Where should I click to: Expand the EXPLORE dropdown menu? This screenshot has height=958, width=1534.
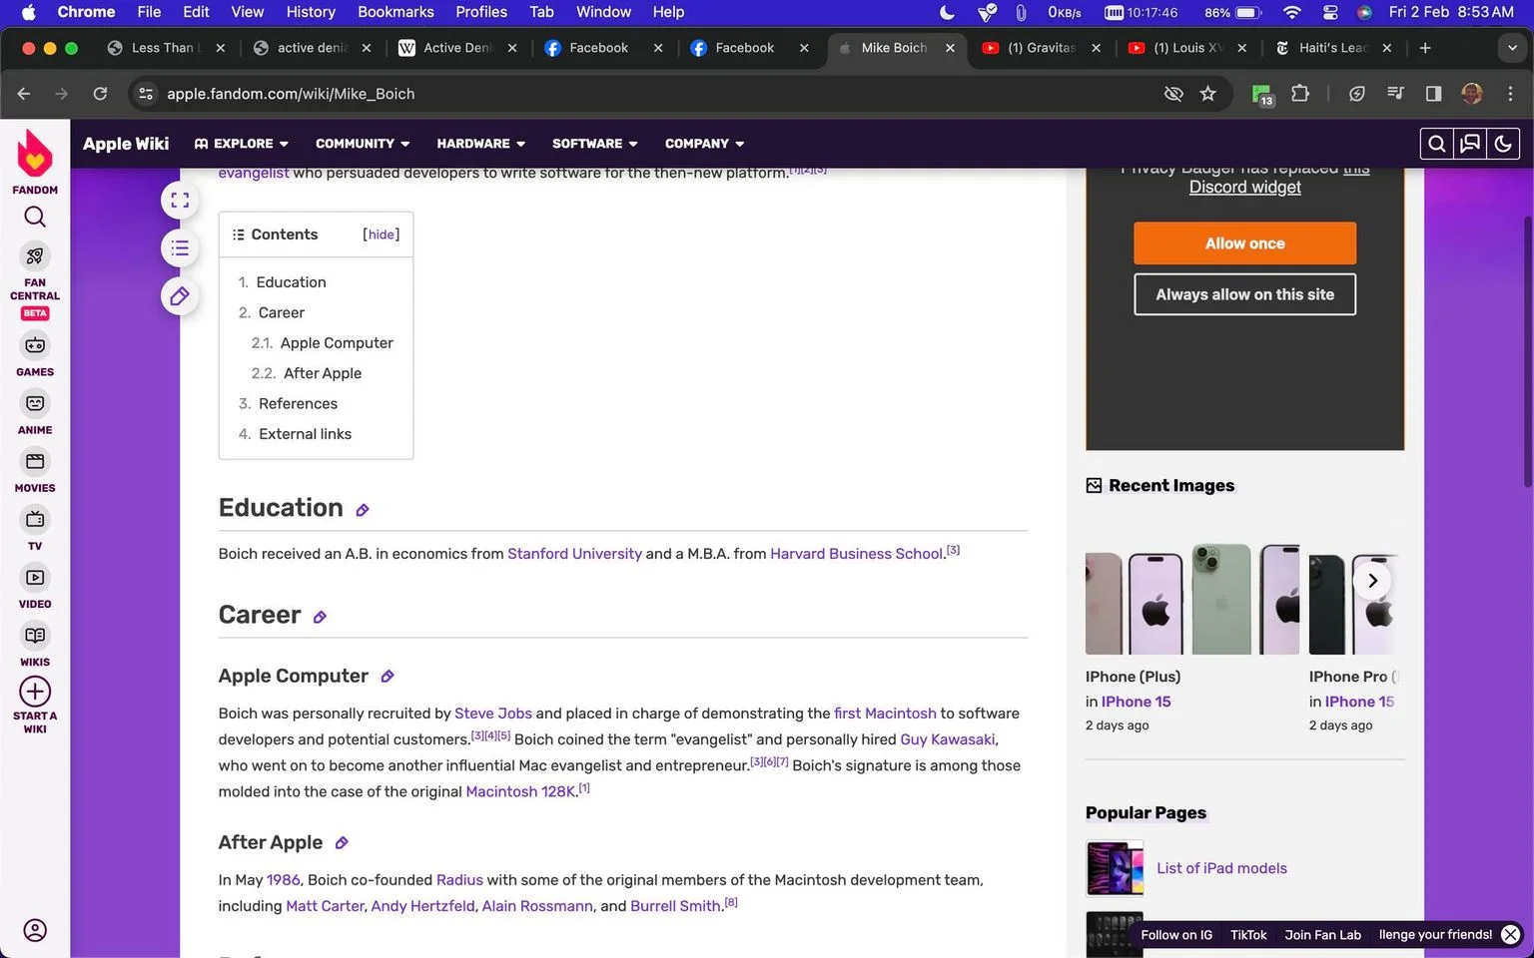[242, 144]
